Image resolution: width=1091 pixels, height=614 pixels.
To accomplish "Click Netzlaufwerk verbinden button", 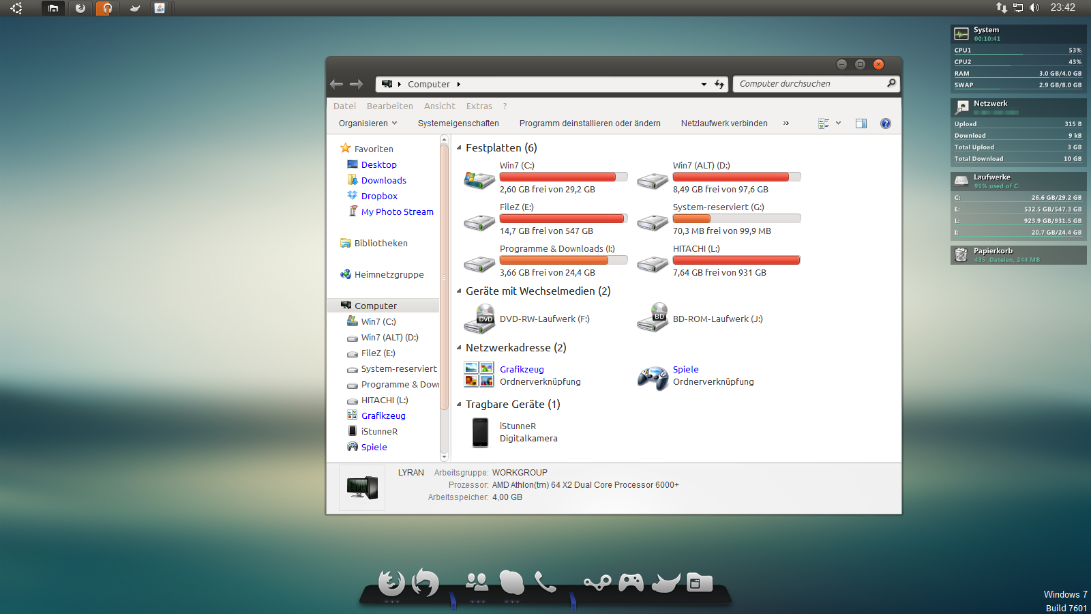I will (x=723, y=123).
